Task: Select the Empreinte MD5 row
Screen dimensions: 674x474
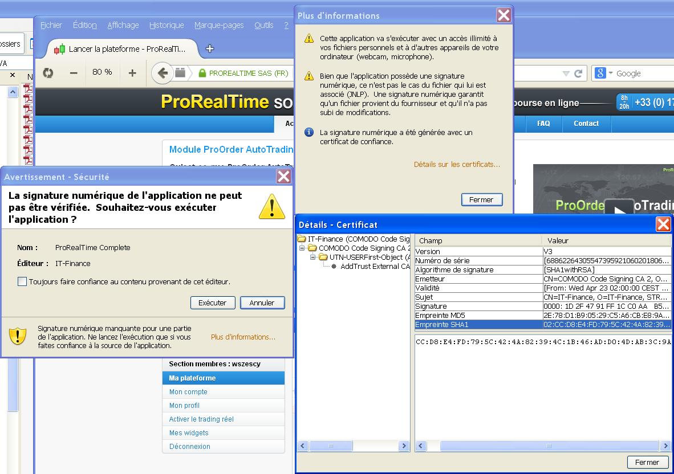Action: click(x=542, y=316)
